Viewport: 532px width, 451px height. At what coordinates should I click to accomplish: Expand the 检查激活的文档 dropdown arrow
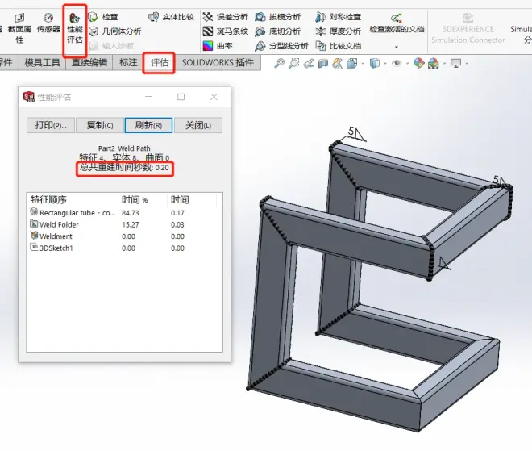click(396, 47)
